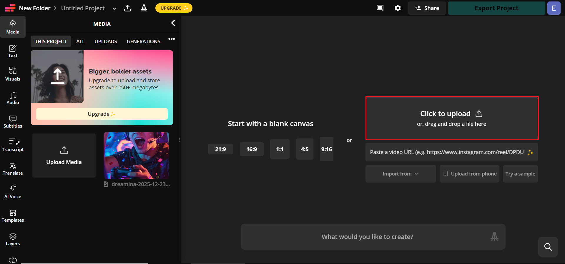This screenshot has width=565, height=264.
Task: Click the sparkle icon in URL field
Action: pos(531,152)
